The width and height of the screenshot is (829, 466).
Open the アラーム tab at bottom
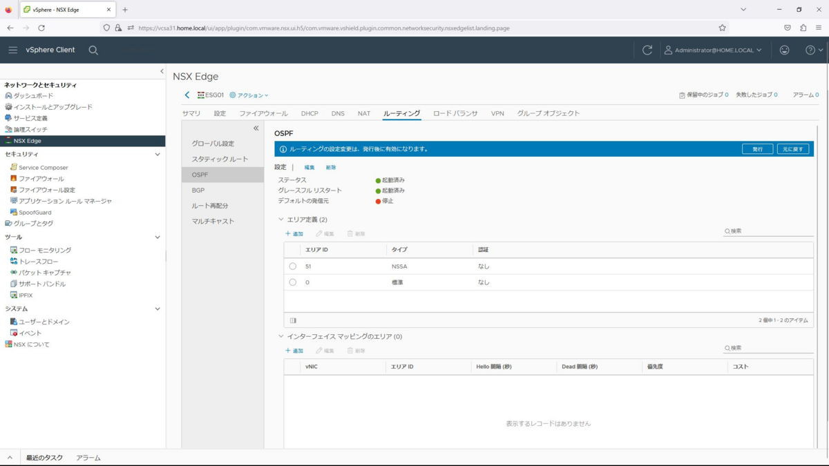[88, 458]
